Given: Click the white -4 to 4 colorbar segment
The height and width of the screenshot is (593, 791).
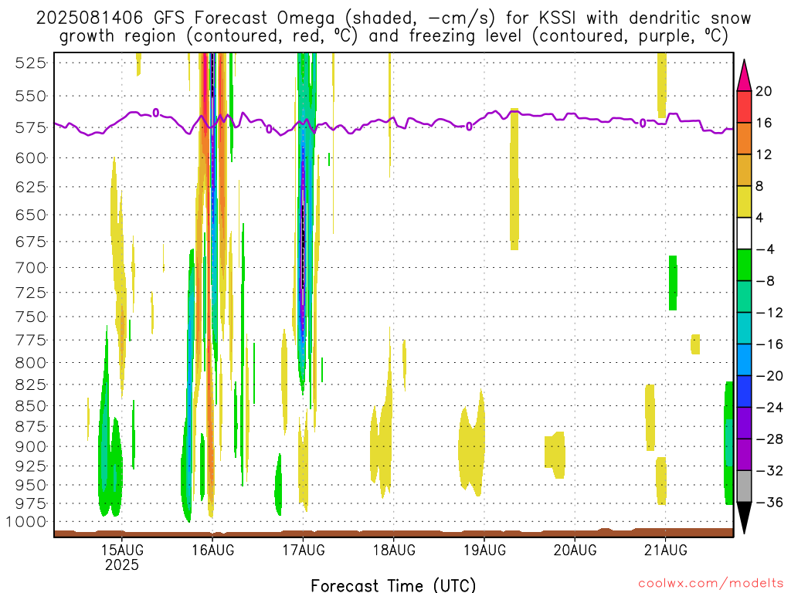Looking at the screenshot, I should tap(744, 233).
